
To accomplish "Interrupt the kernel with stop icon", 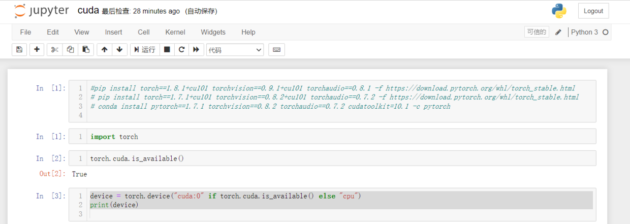I will pos(167,50).
